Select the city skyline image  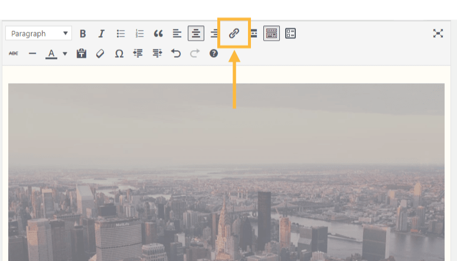tap(226, 172)
